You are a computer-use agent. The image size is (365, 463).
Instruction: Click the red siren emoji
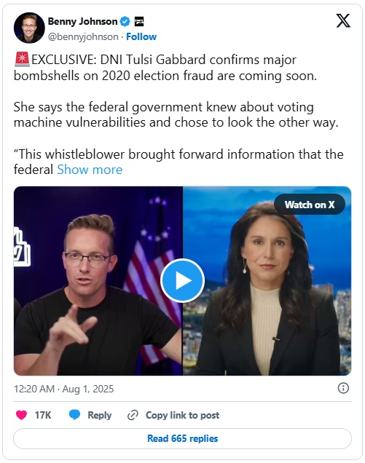click(22, 60)
